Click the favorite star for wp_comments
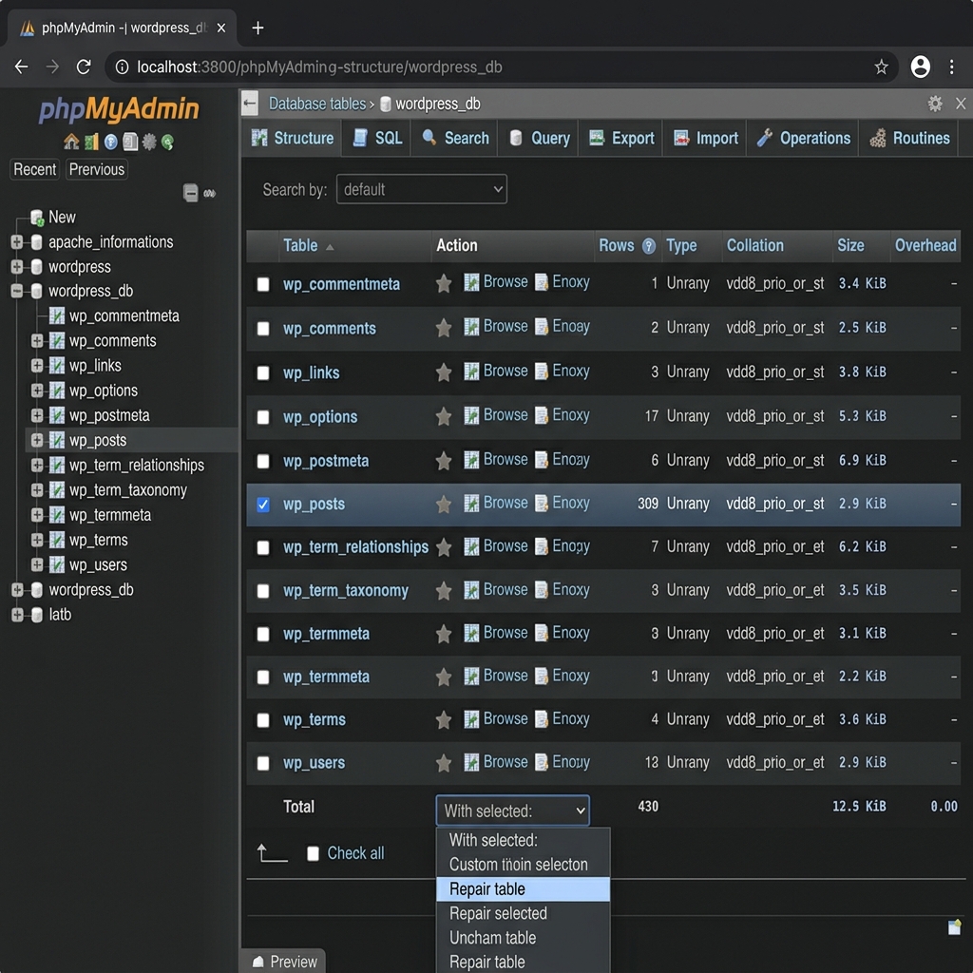Screen dimensions: 973x973 (x=443, y=328)
